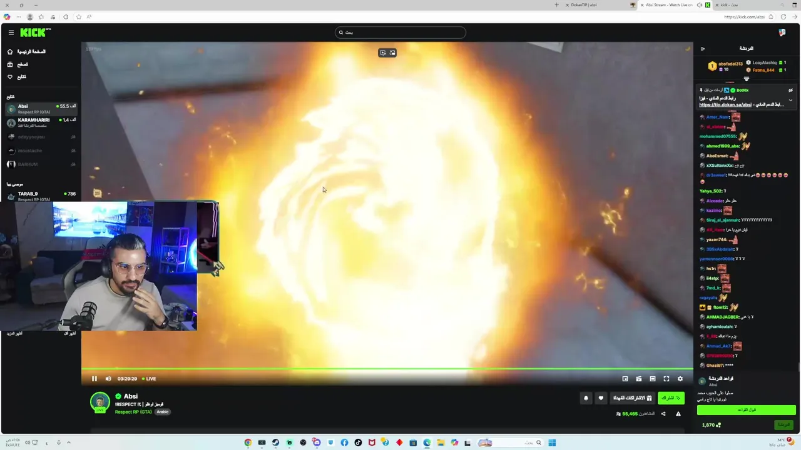Image resolution: width=801 pixels, height=450 pixels.
Task: Click the gift subscriptions button
Action: 632,398
